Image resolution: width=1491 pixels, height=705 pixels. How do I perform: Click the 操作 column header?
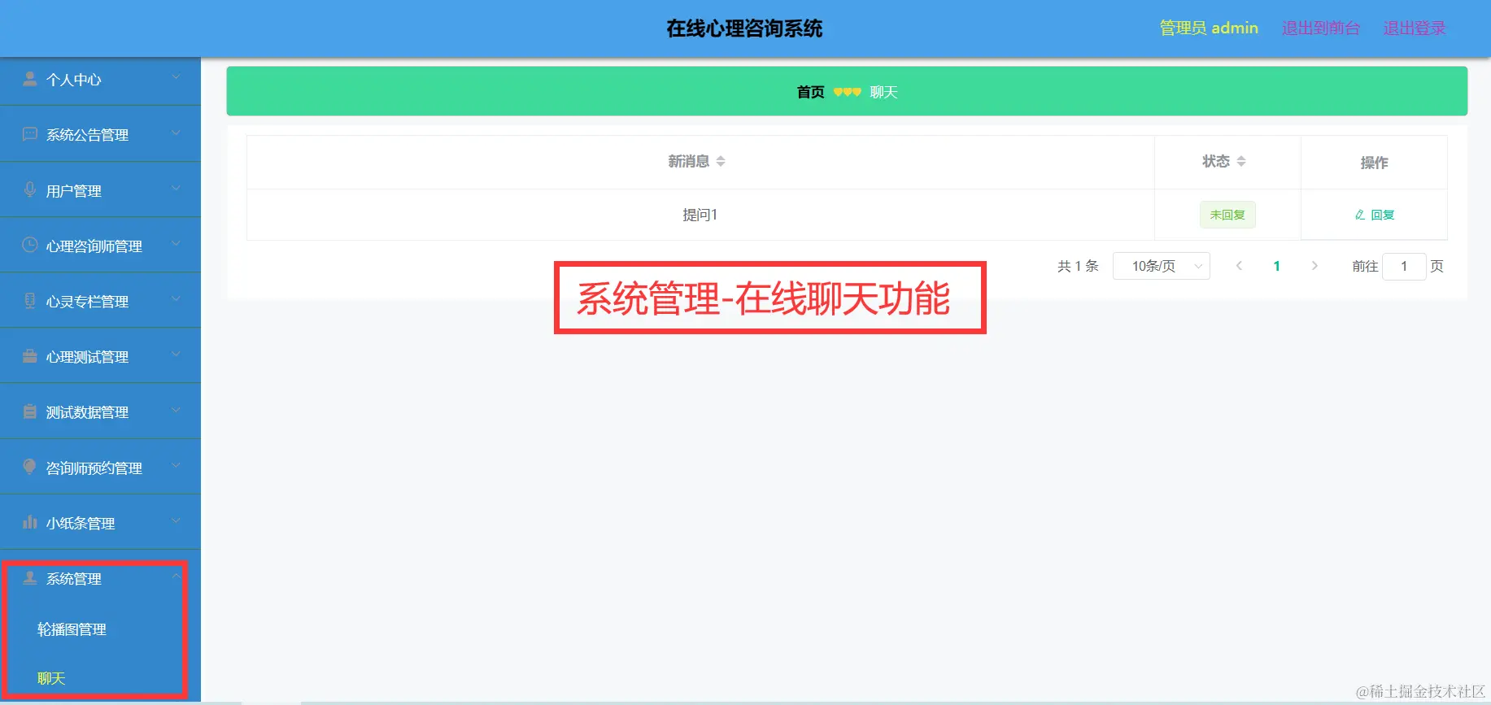[x=1374, y=163]
